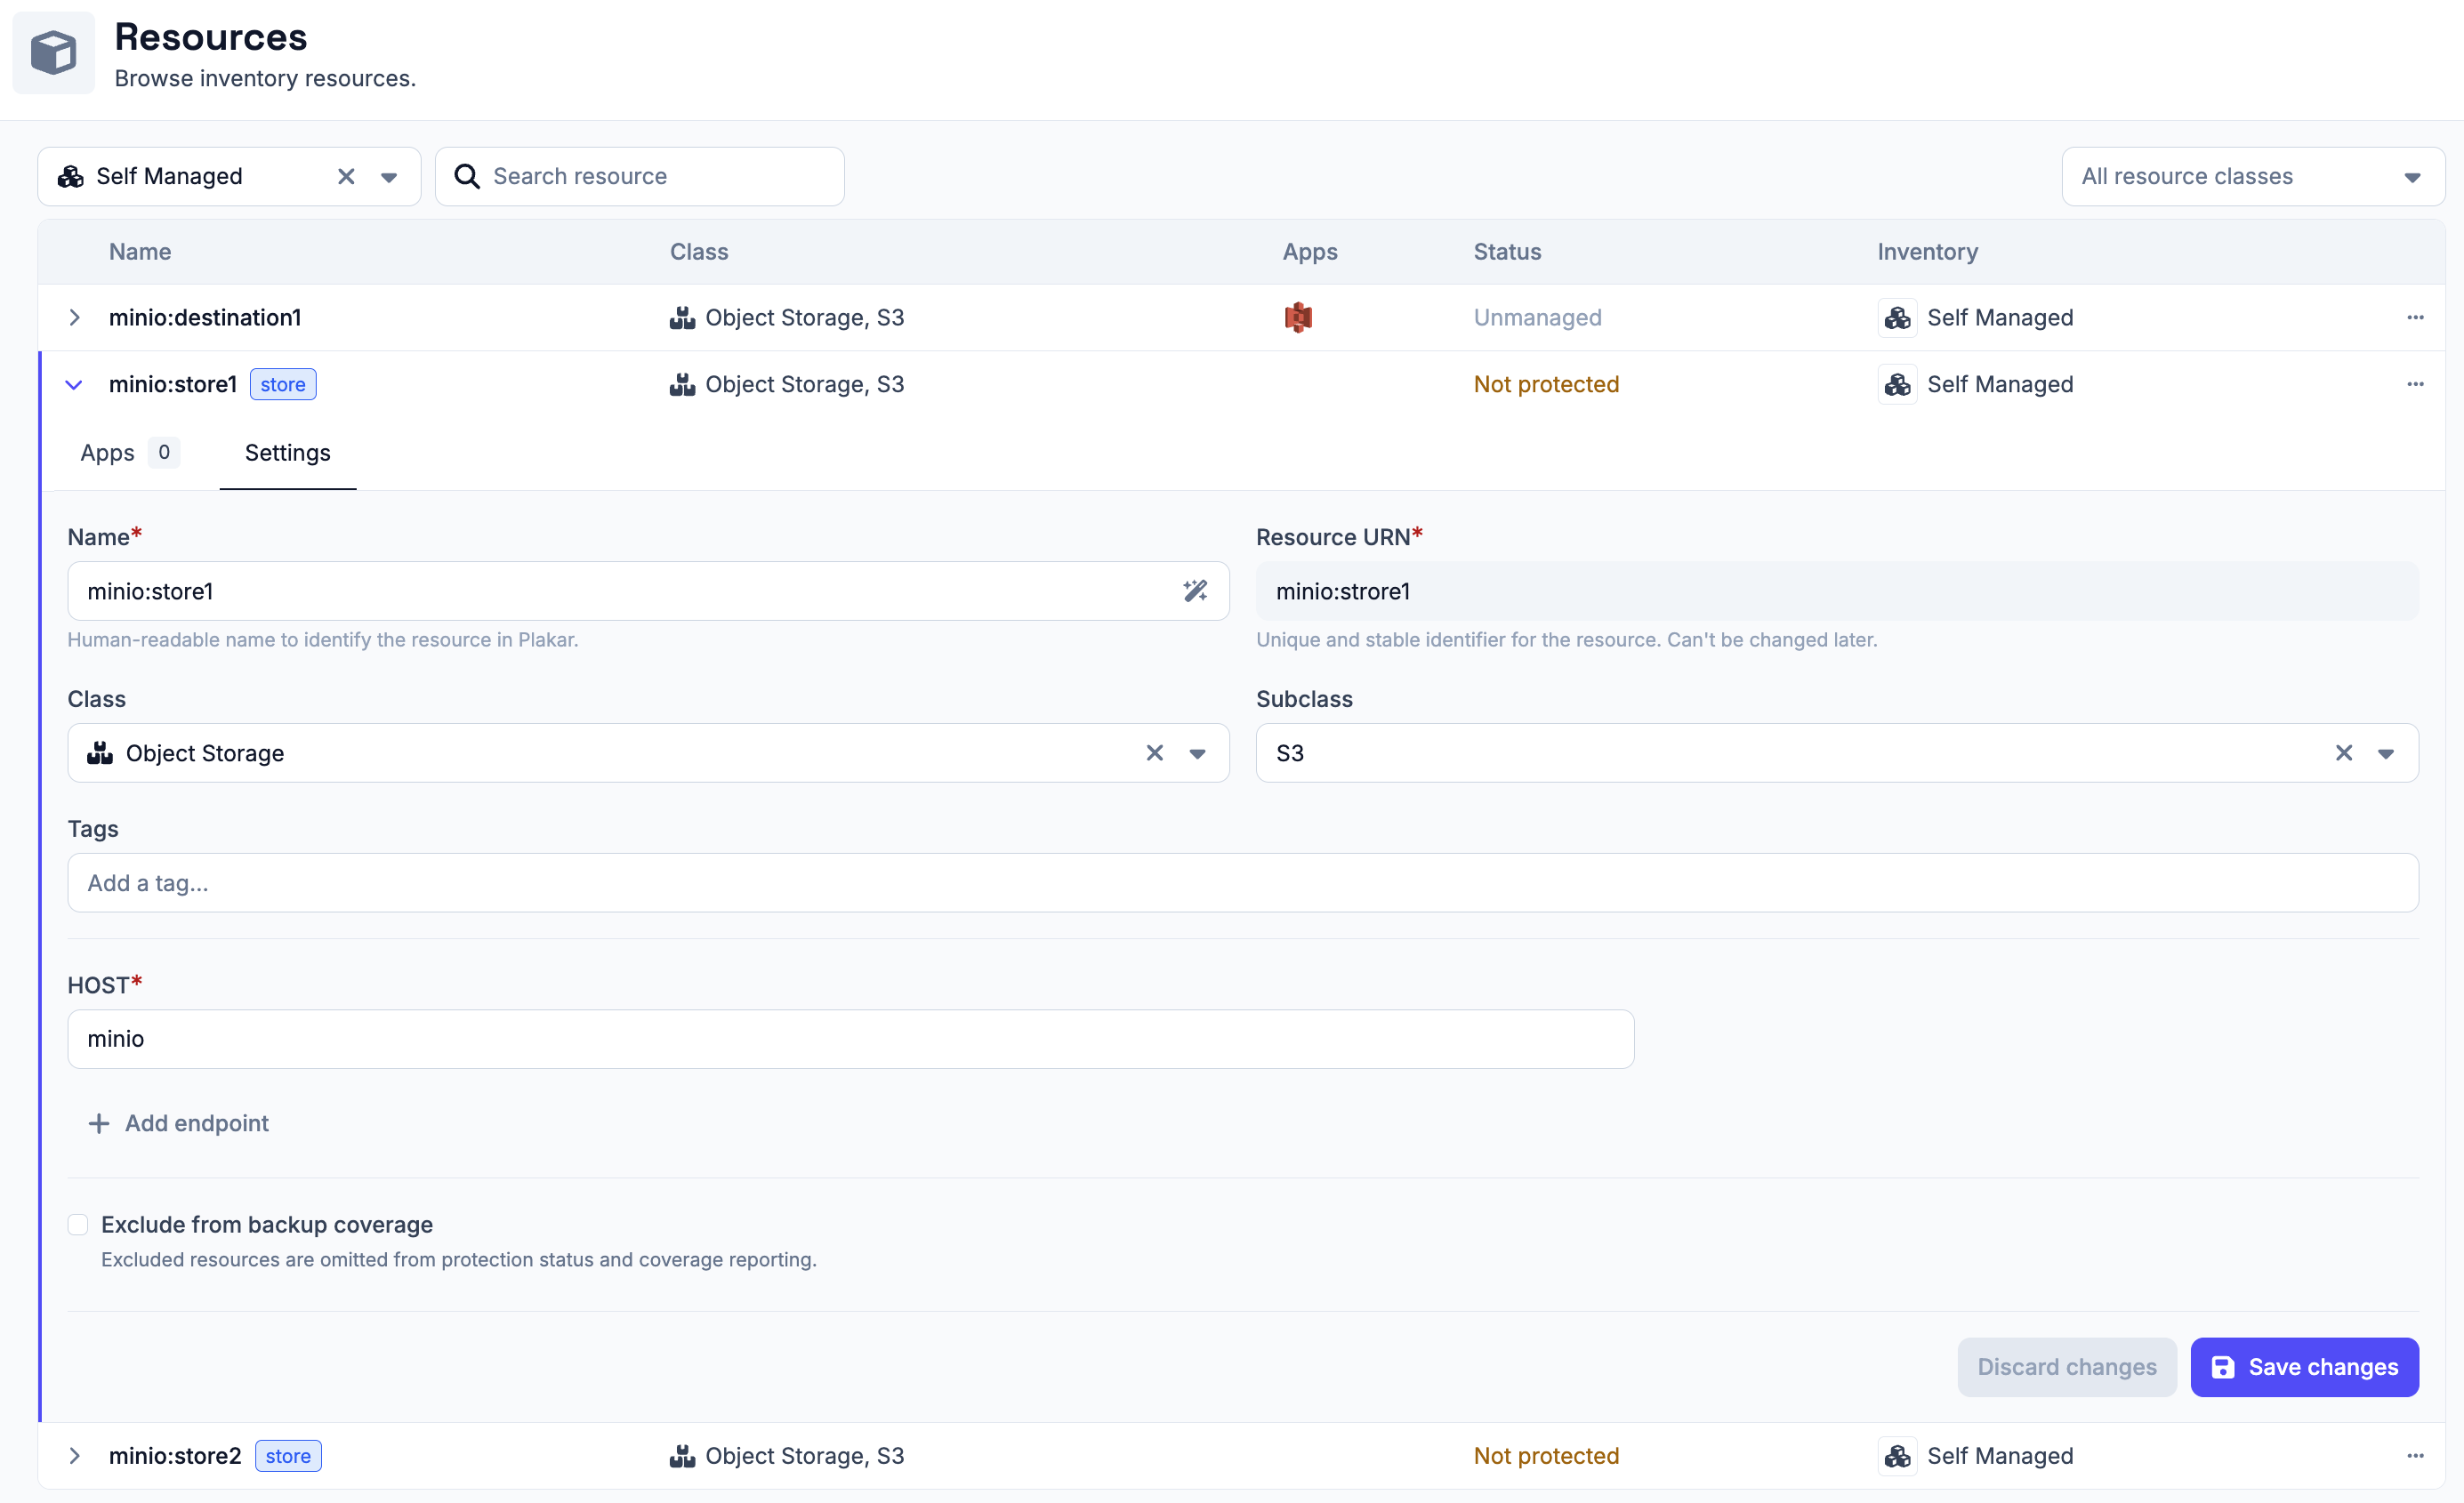Viewport: 2464px width, 1503px height.
Task: Click the app icon in minio:destination1 row
Action: pyautogui.click(x=1297, y=317)
